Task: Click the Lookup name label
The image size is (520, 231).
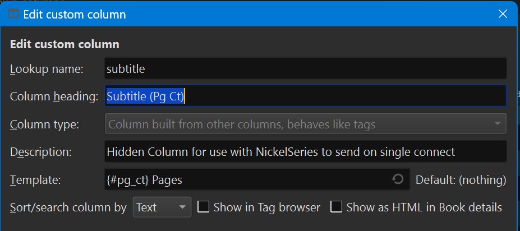Action: [x=47, y=69]
